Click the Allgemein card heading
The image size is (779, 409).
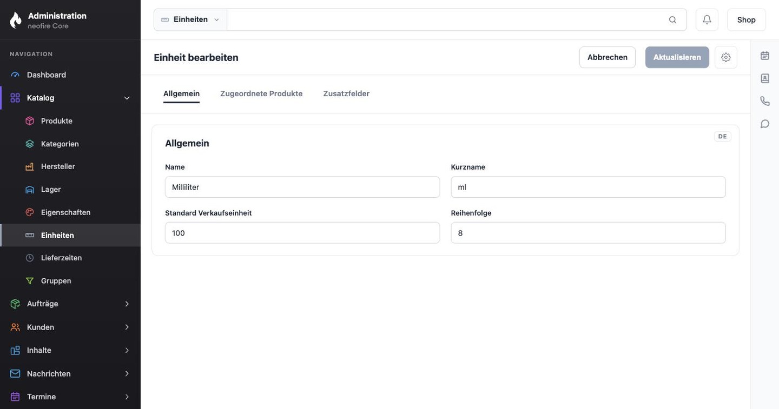187,143
